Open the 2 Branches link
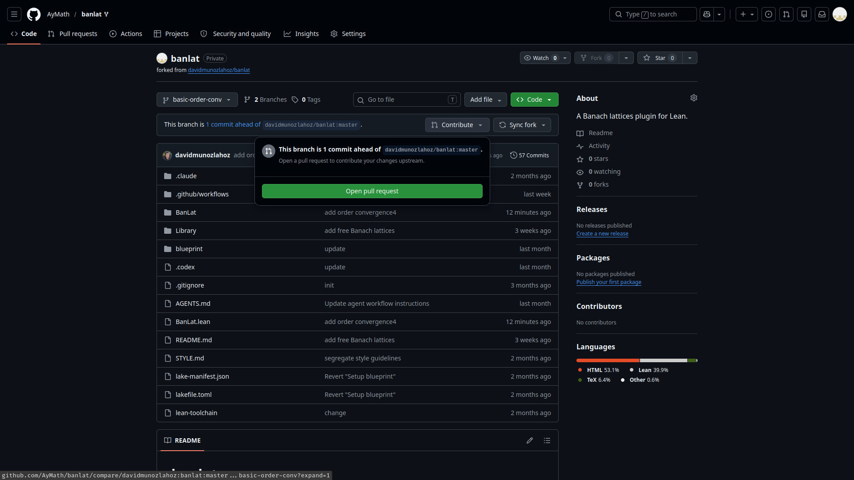 click(x=266, y=100)
